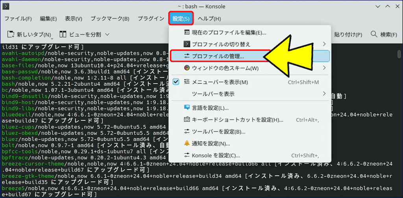Open the ヘルプ(H) menu
Screen dimensions: 403x198
[x=209, y=18]
